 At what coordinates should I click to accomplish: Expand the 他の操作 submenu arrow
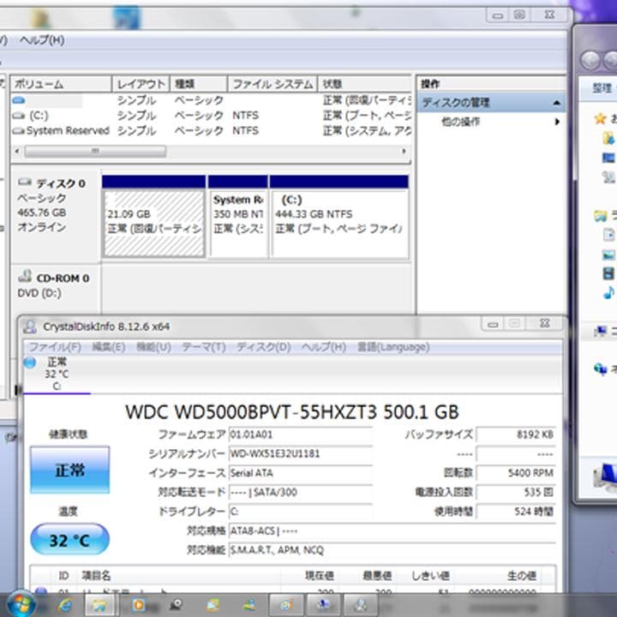[x=557, y=122]
